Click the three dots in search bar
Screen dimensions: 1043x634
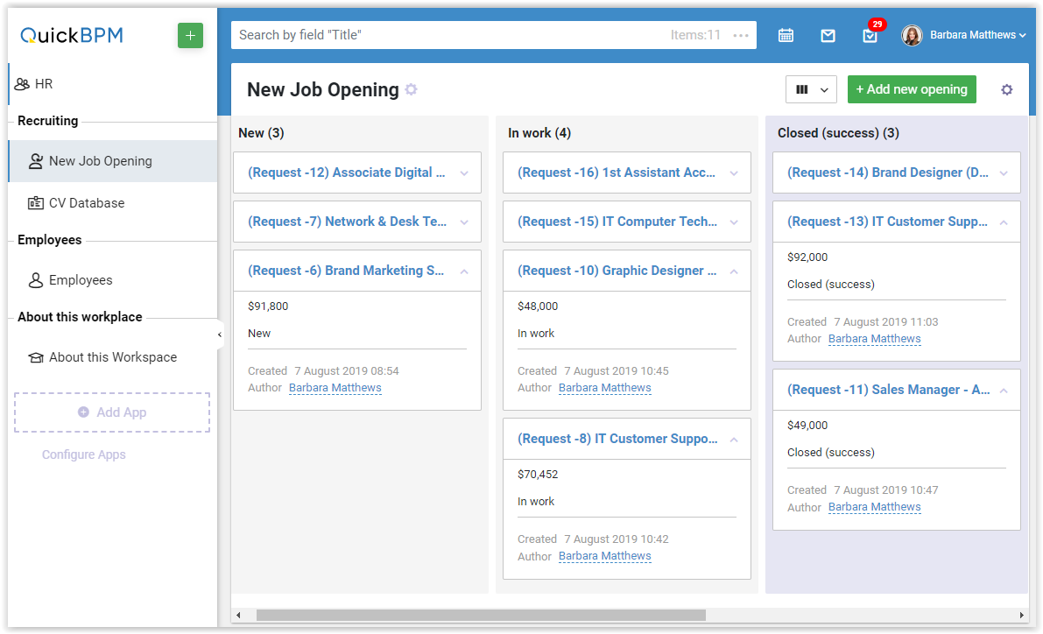pyautogui.click(x=741, y=36)
